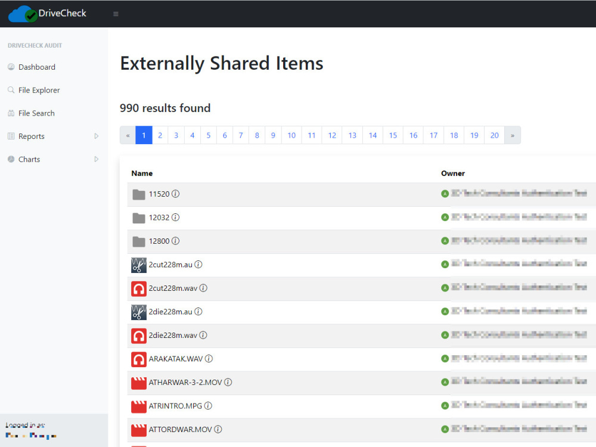Select the 2cut228m.au file name
The width and height of the screenshot is (596, 447).
point(170,265)
